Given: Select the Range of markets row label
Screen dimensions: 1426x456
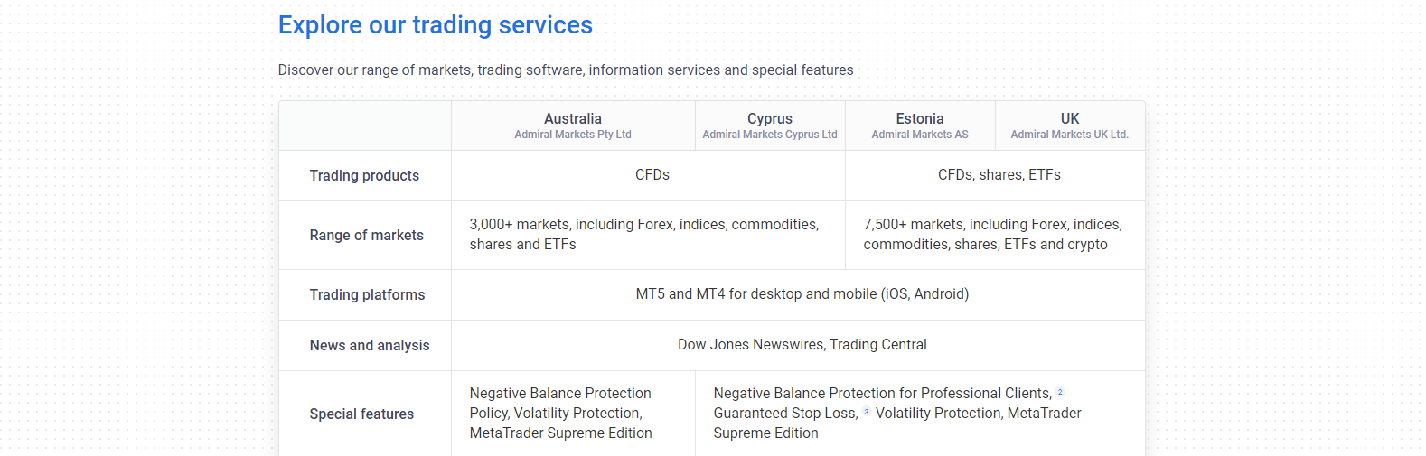Looking at the screenshot, I should click(366, 235).
